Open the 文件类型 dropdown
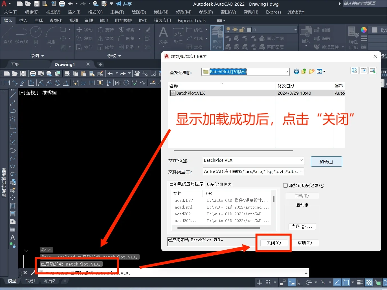387x290 pixels. 301,171
